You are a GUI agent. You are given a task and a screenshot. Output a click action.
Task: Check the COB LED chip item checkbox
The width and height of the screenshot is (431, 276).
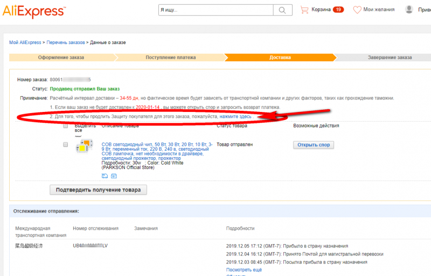tap(65, 145)
